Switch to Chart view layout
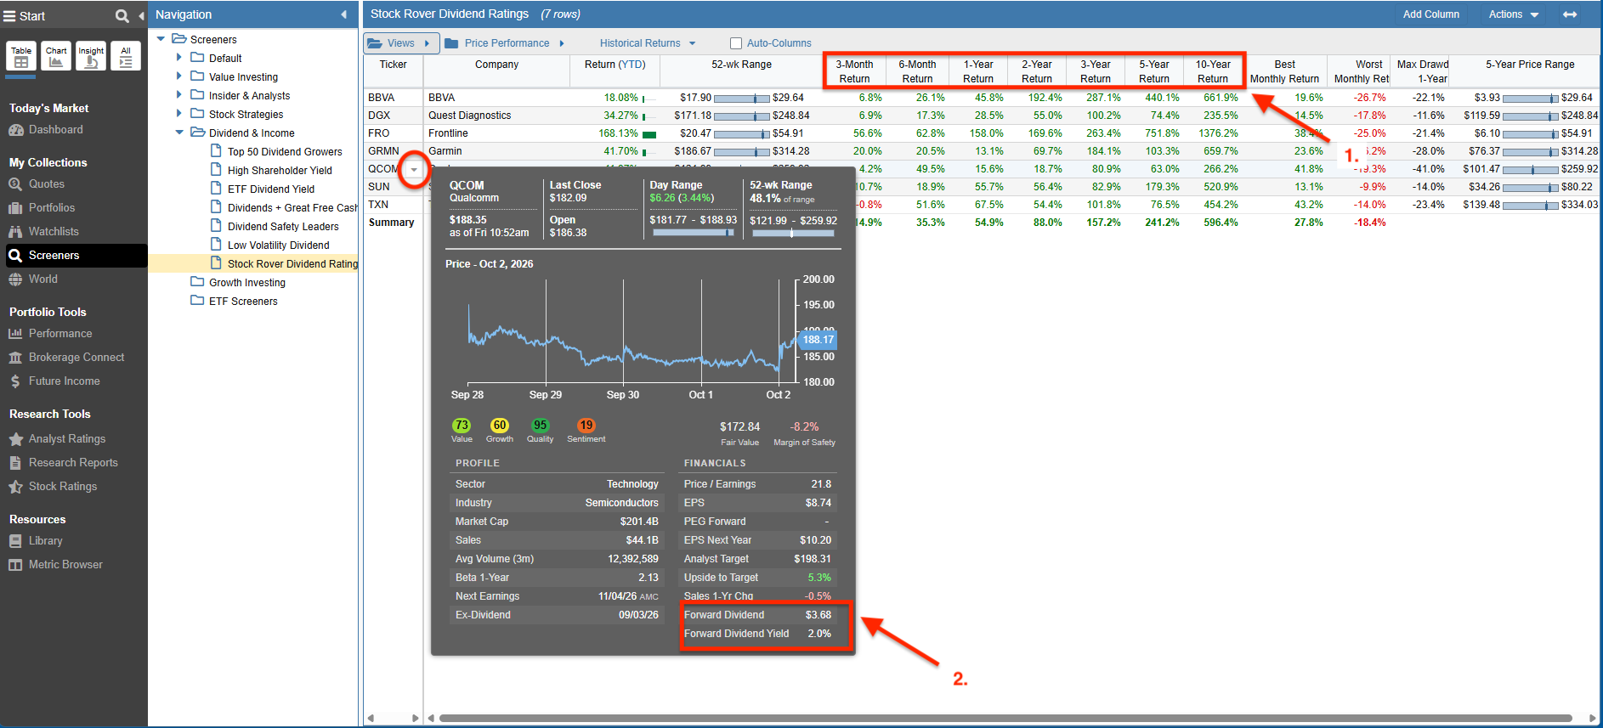Viewport: 1603px width, 728px height. (x=56, y=57)
